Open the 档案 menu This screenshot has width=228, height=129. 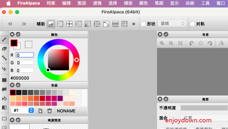[51, 3]
